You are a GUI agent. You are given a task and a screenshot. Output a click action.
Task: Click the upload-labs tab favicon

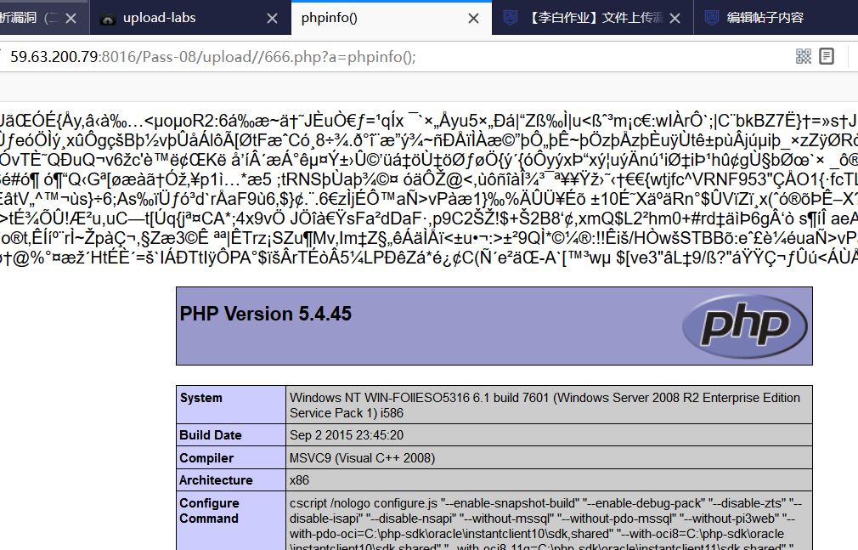[x=108, y=20]
